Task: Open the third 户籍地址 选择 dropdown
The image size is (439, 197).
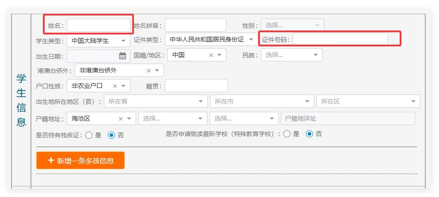Action: pos(244,119)
